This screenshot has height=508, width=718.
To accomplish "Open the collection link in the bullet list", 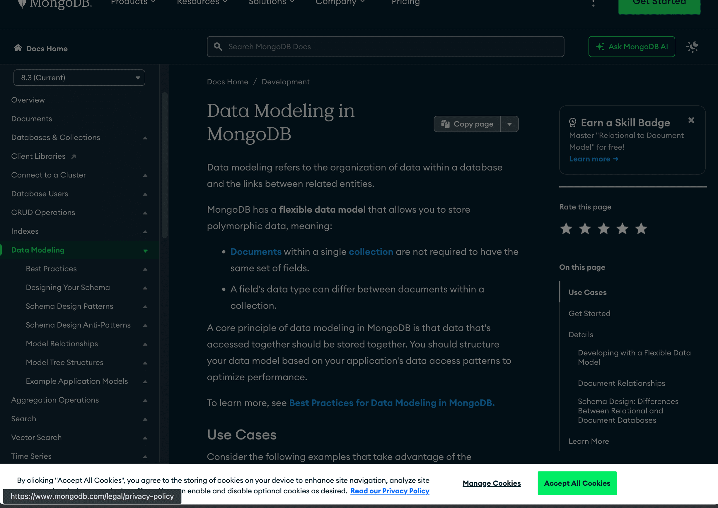I will pyautogui.click(x=371, y=252).
